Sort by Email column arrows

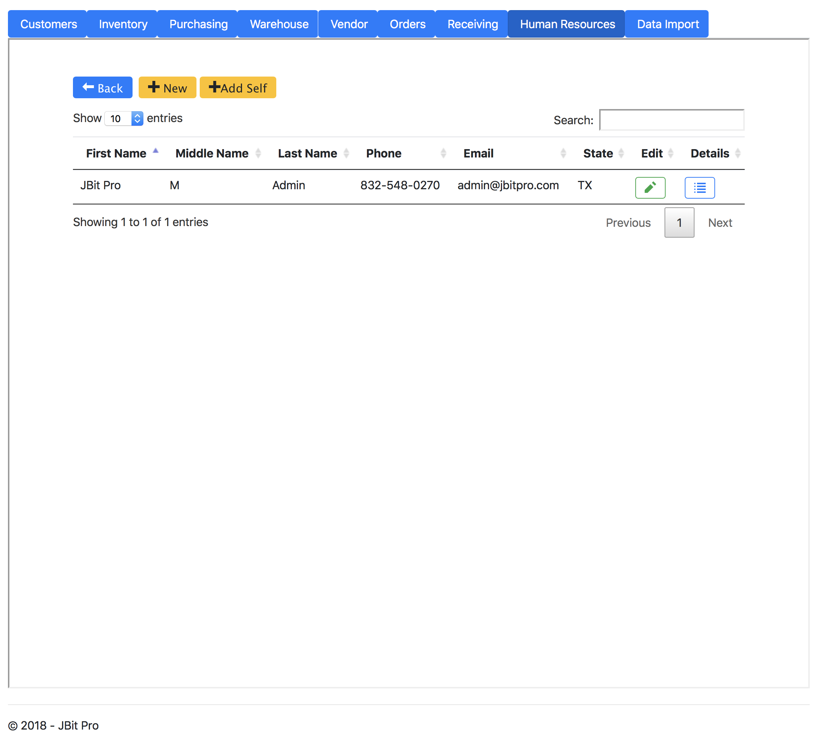coord(563,153)
